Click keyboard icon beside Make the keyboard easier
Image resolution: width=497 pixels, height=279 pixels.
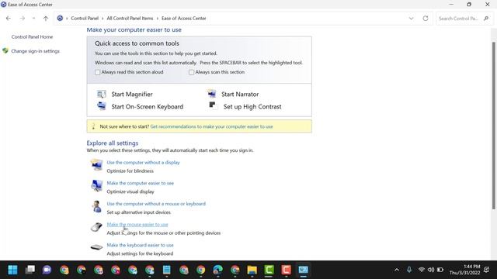coord(96,247)
